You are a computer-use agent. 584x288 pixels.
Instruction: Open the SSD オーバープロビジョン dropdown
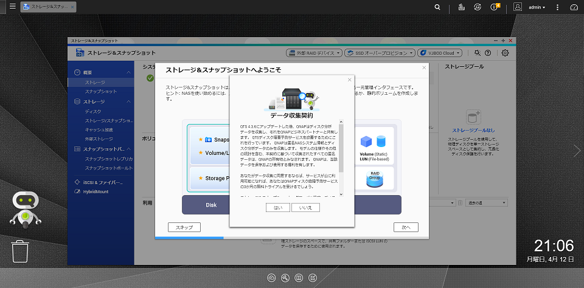(x=380, y=53)
